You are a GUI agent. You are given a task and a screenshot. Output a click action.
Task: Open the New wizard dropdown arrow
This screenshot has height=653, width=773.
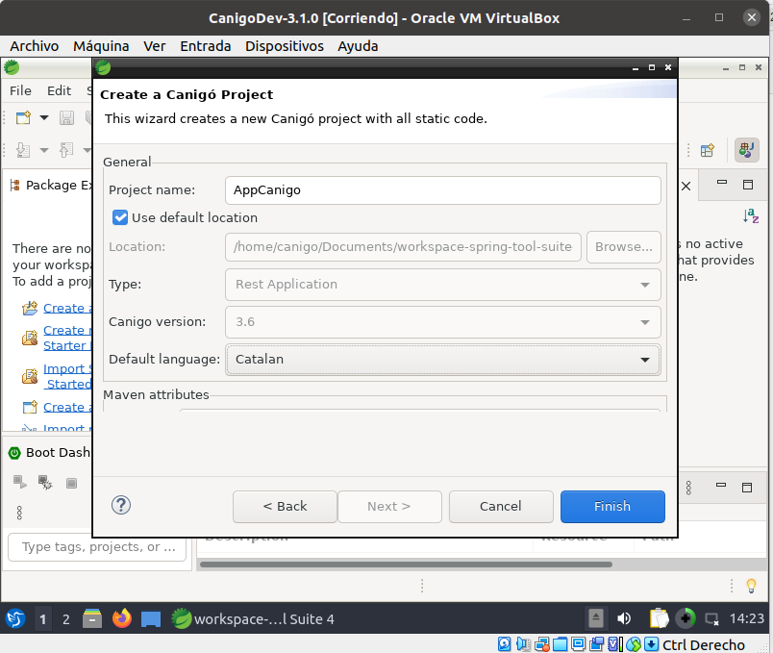click(44, 118)
